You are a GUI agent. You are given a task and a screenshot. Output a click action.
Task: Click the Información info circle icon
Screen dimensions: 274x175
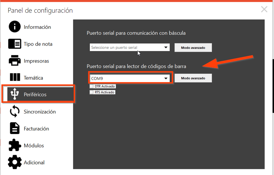coord(15,27)
